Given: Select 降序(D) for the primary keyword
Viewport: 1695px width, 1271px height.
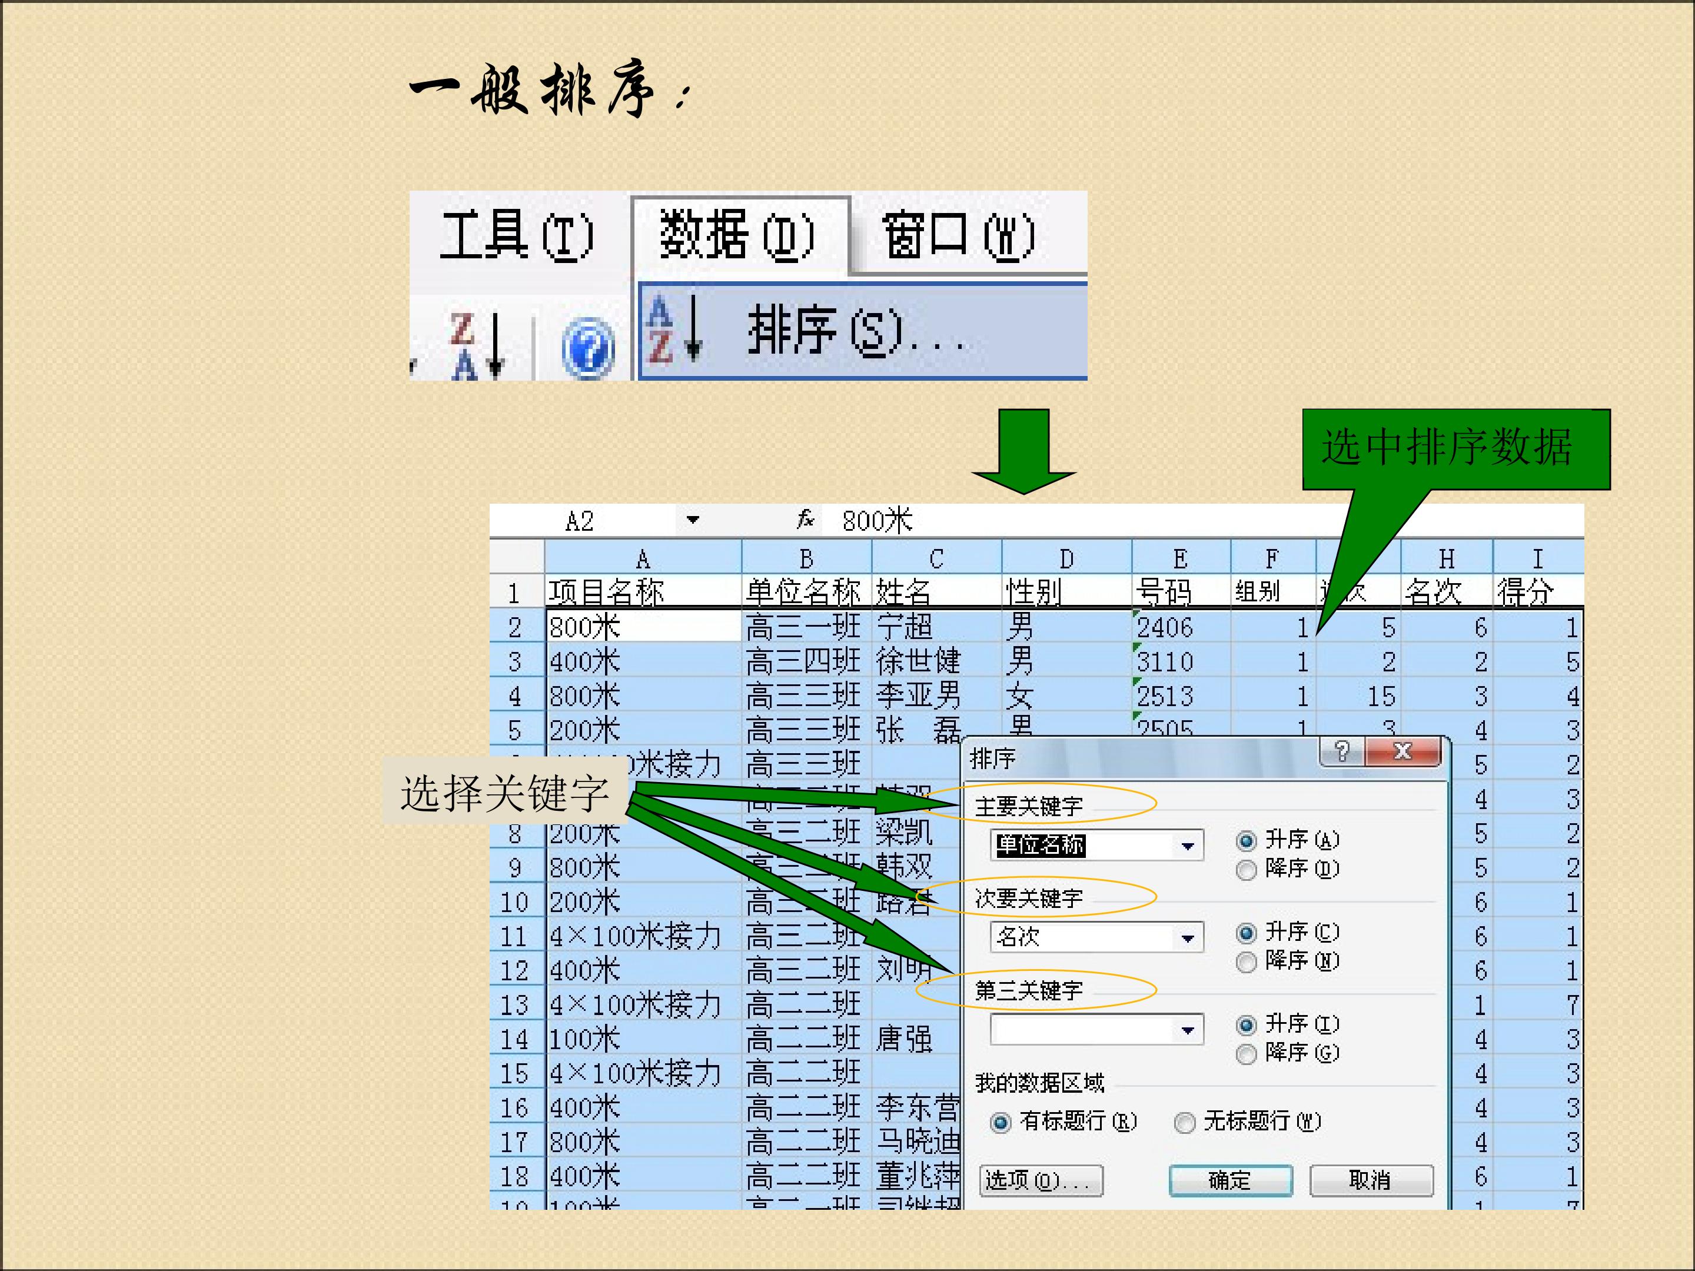Looking at the screenshot, I should click(1247, 870).
